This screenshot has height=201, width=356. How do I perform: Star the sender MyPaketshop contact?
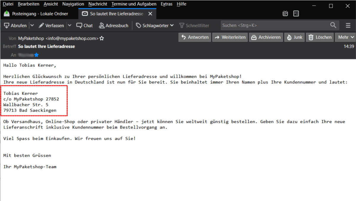point(102,38)
